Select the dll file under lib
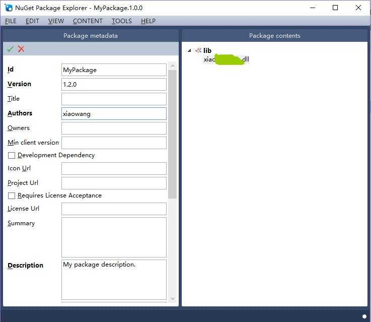Image resolution: width=371 pixels, height=322 pixels. [x=227, y=59]
